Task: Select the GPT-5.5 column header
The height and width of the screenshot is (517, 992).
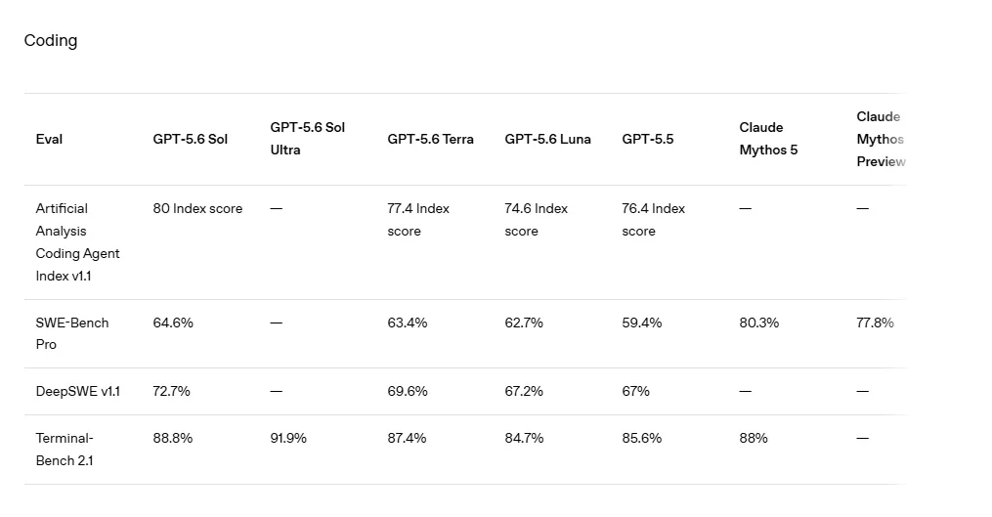Action: [647, 139]
